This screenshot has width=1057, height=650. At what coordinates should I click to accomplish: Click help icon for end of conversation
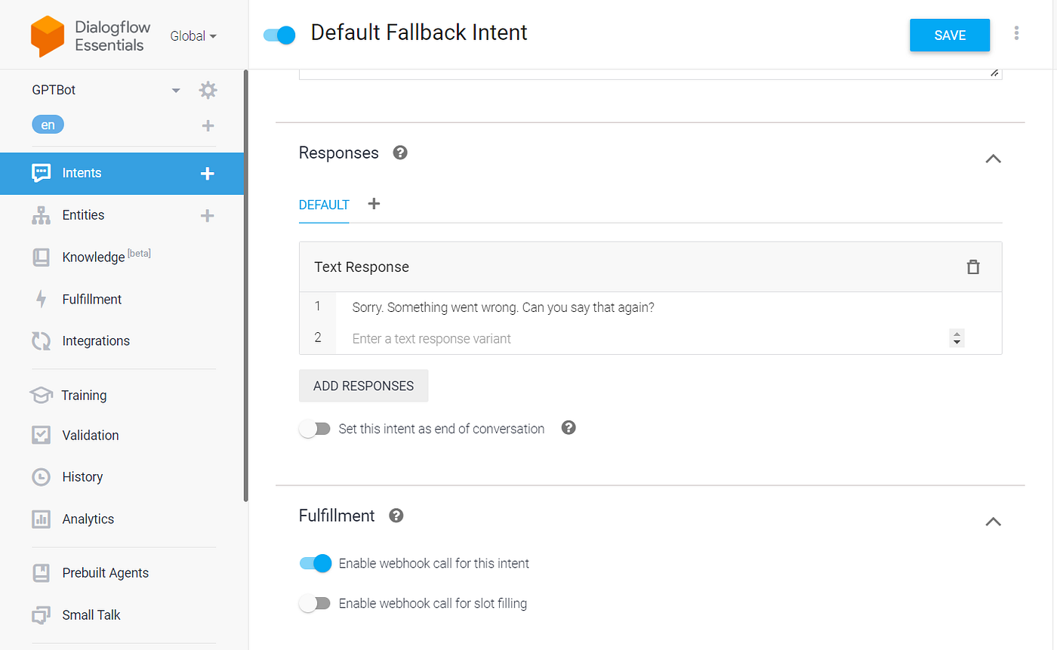[569, 428]
